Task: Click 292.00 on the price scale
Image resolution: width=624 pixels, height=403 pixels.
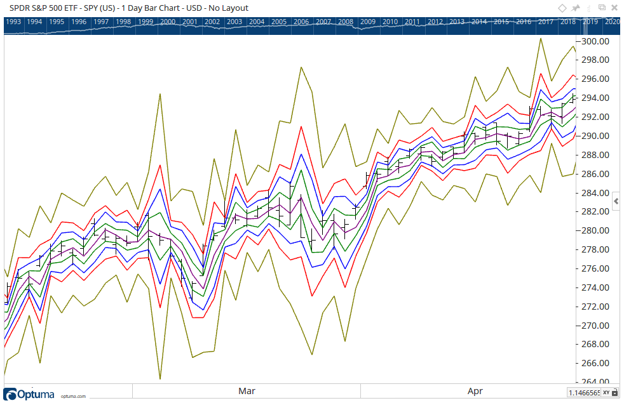Action: [595, 117]
